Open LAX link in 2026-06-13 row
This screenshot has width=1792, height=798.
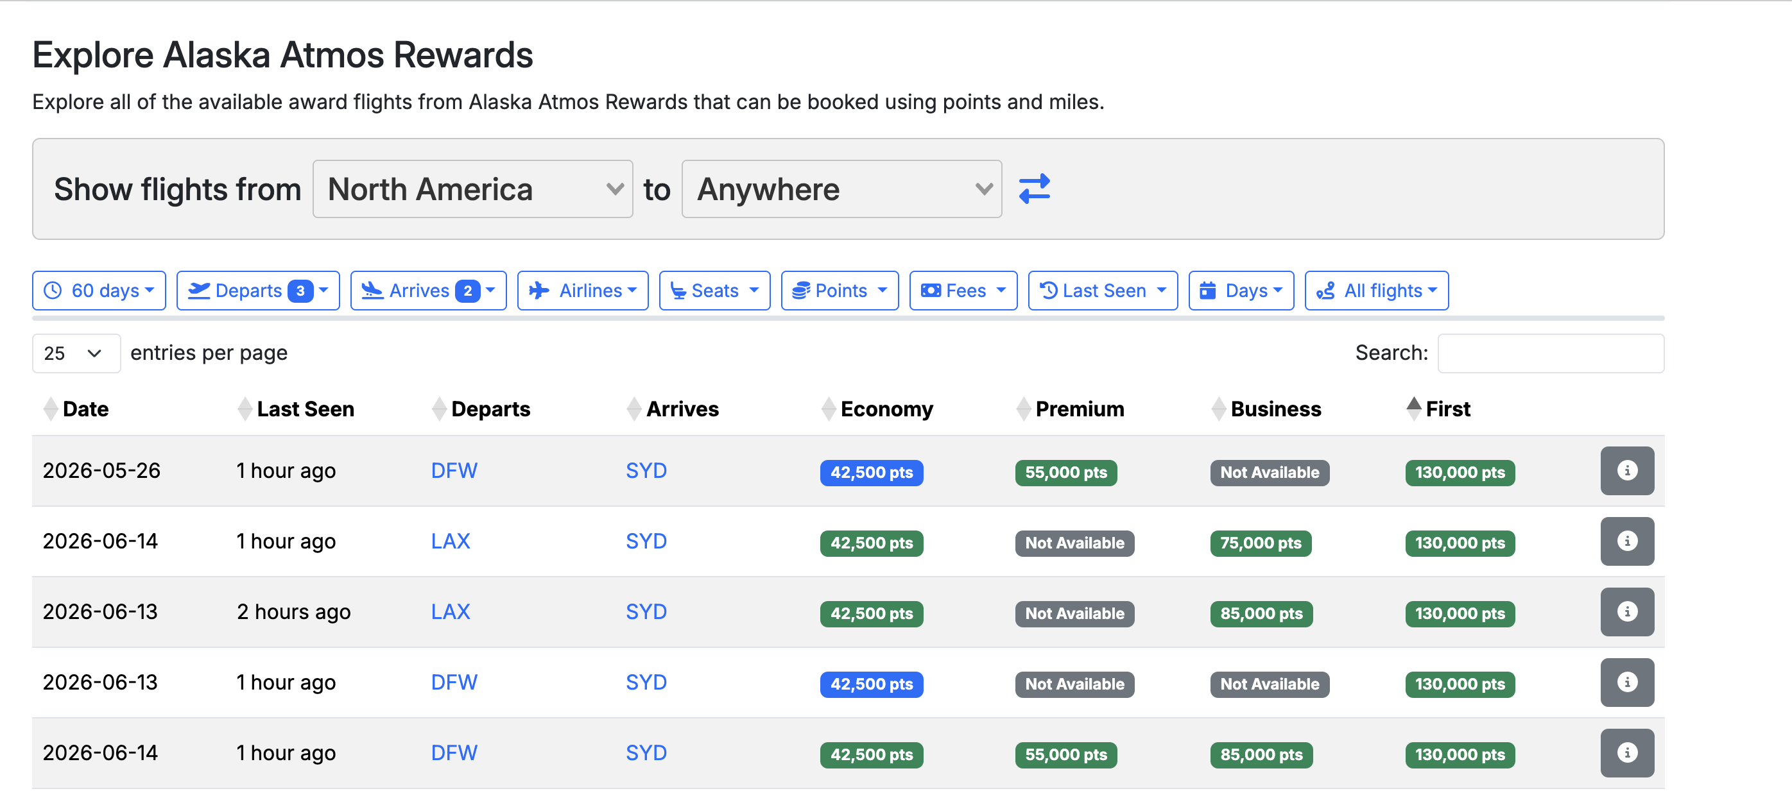tap(451, 612)
